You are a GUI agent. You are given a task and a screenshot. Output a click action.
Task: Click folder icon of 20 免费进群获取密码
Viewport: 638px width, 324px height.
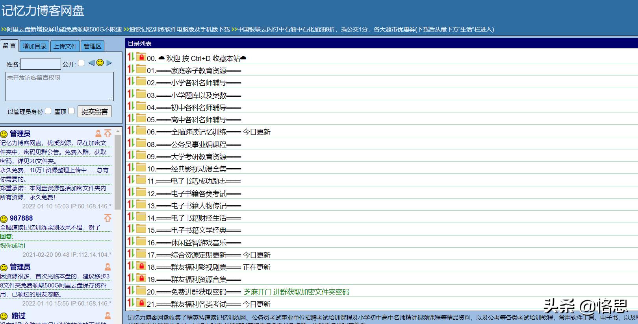pyautogui.click(x=141, y=291)
